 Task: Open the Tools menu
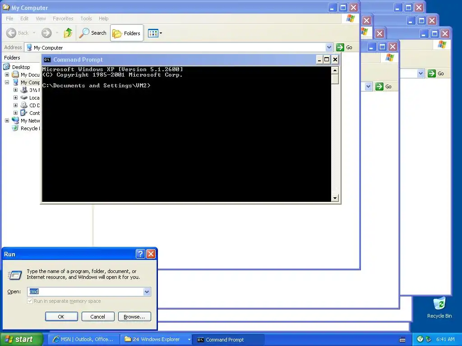[x=86, y=18]
